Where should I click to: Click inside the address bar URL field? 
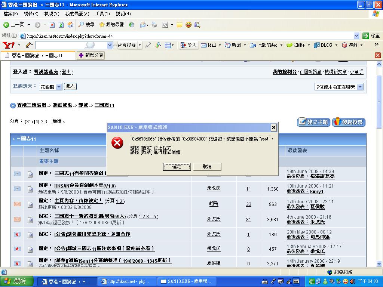(187, 36)
